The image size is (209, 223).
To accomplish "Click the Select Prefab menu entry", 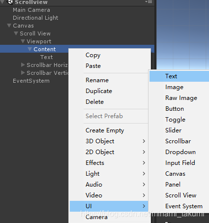I will [109, 116].
